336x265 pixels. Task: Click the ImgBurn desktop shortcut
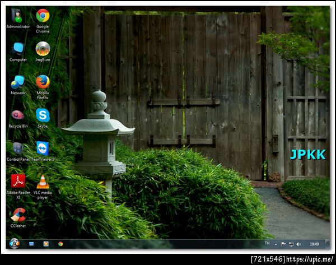pos(43,52)
